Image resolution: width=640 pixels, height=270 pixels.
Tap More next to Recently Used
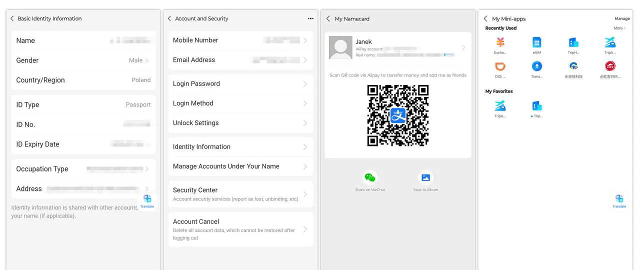619,28
